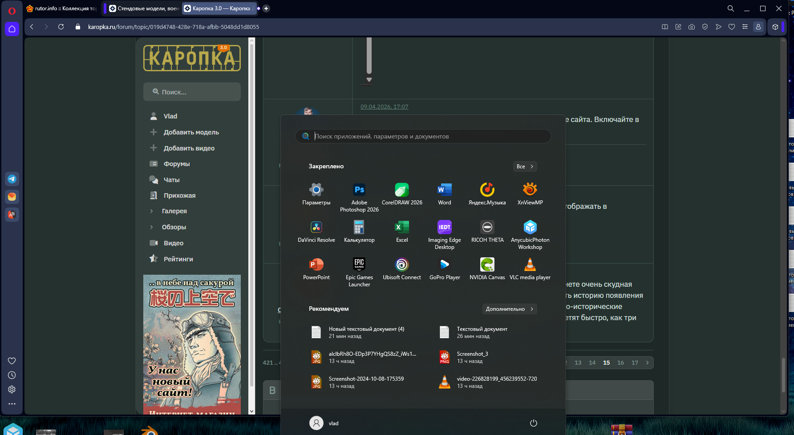Click the power button in Start menu
Image resolution: width=794 pixels, height=435 pixels.
coord(533,423)
